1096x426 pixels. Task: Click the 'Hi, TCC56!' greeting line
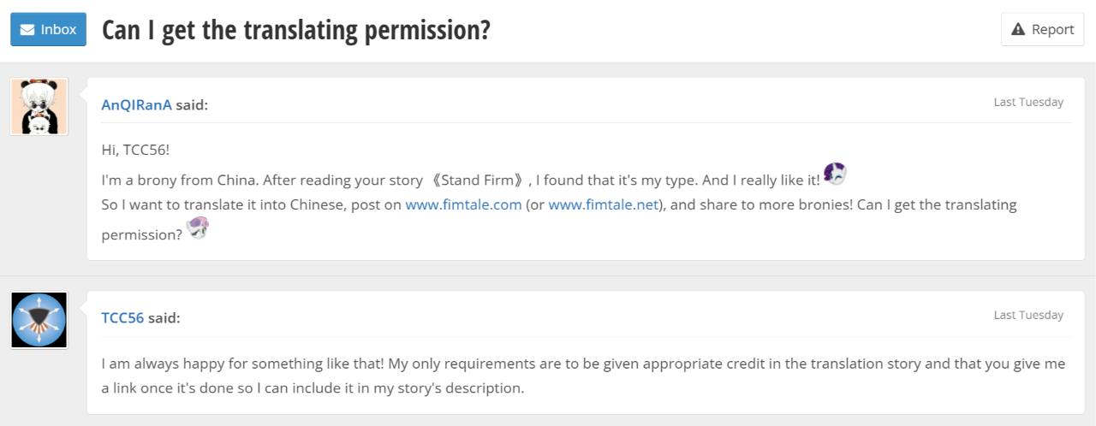coord(135,150)
